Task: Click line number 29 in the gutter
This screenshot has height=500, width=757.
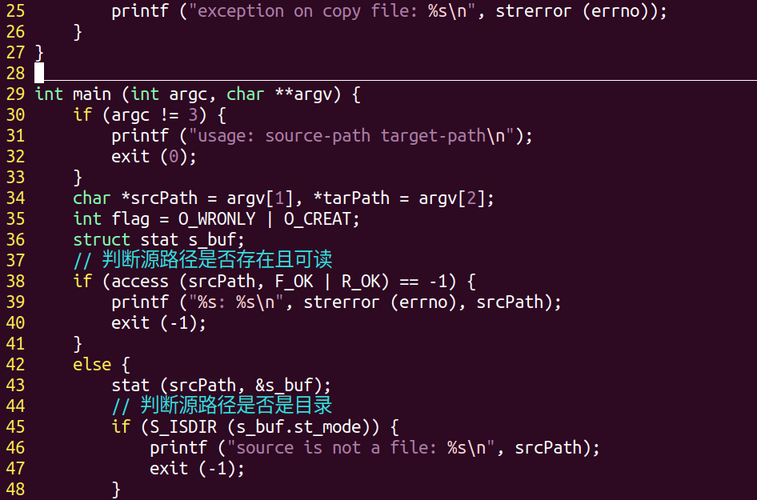Action: (x=15, y=94)
